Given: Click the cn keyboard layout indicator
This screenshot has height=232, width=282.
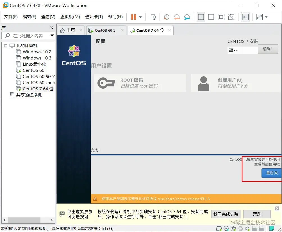Looking at the screenshot, I should (x=242, y=50).
